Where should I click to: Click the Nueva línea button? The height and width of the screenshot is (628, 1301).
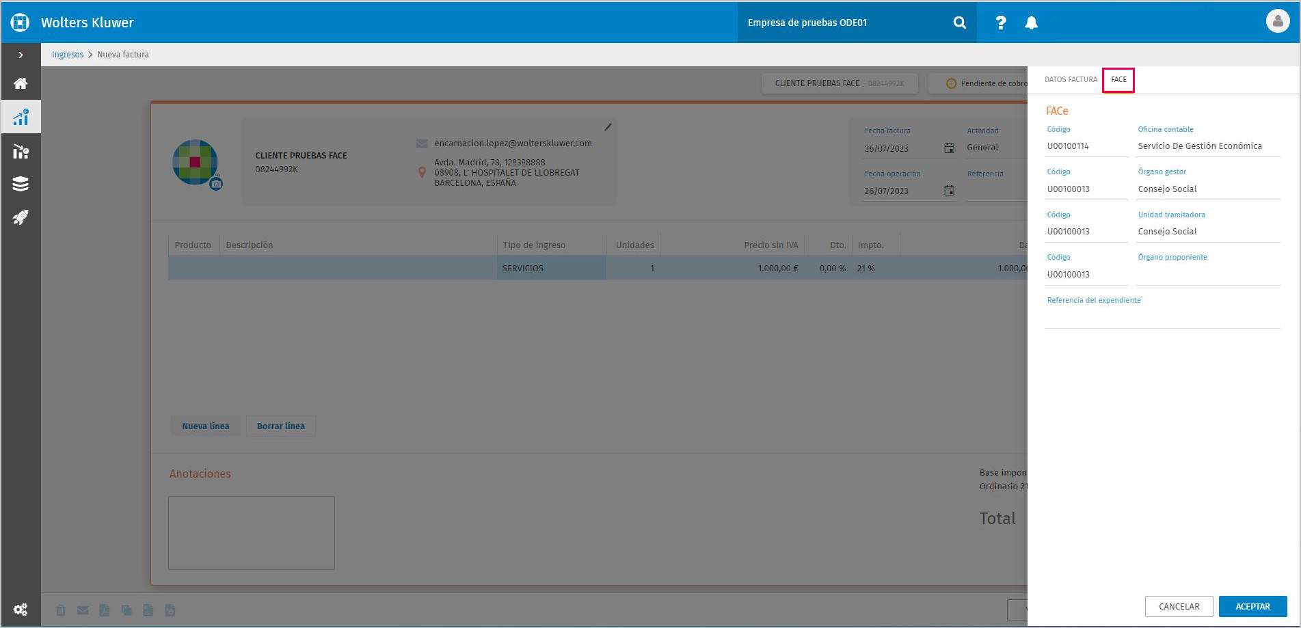pyautogui.click(x=206, y=426)
